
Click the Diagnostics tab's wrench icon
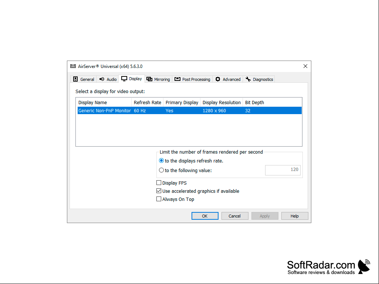coord(248,79)
